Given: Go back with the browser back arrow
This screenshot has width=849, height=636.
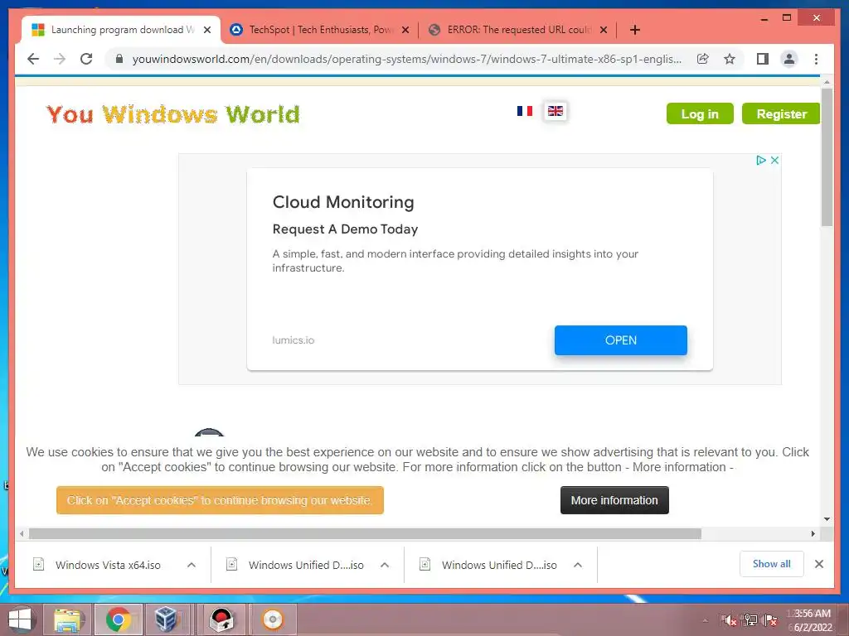Looking at the screenshot, I should tap(33, 59).
